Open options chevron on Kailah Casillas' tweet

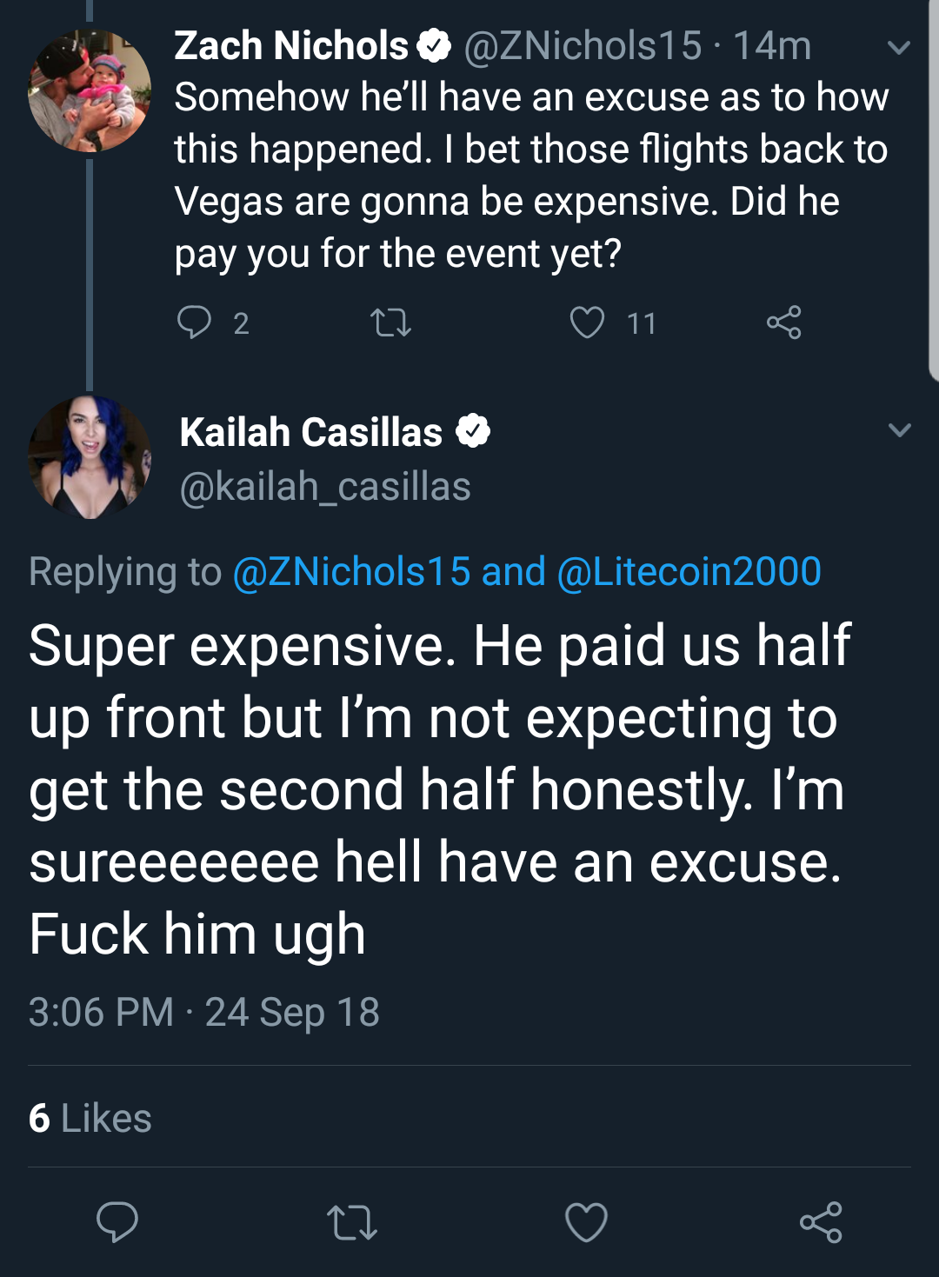click(x=899, y=429)
